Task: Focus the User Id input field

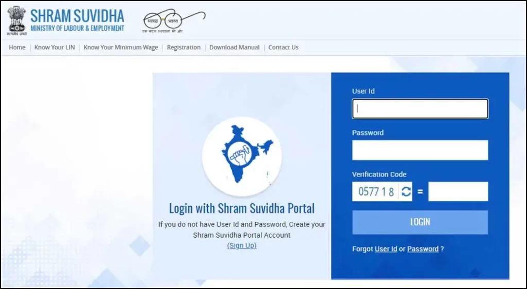Action: point(420,109)
